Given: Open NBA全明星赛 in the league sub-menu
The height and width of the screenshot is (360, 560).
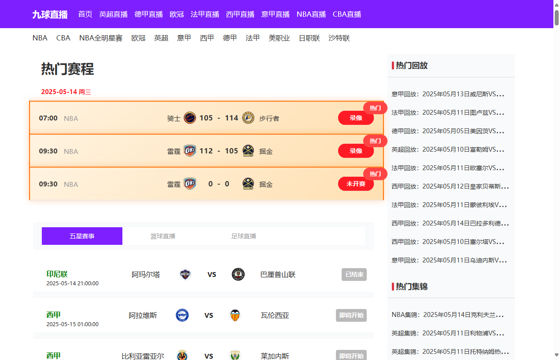Looking at the screenshot, I should [101, 38].
